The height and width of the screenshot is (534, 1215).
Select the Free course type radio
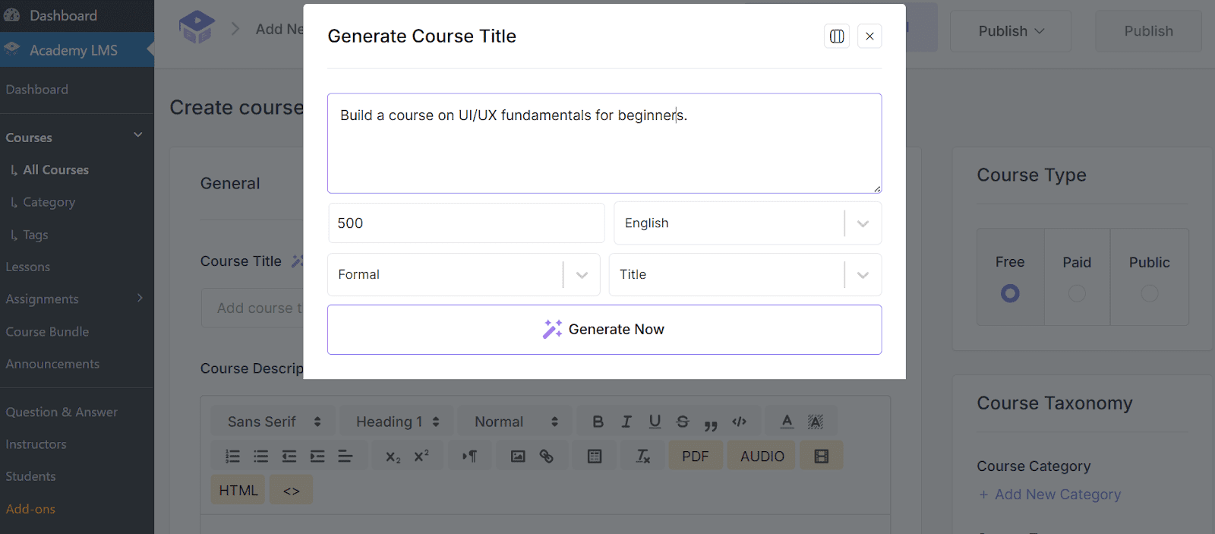1010,292
